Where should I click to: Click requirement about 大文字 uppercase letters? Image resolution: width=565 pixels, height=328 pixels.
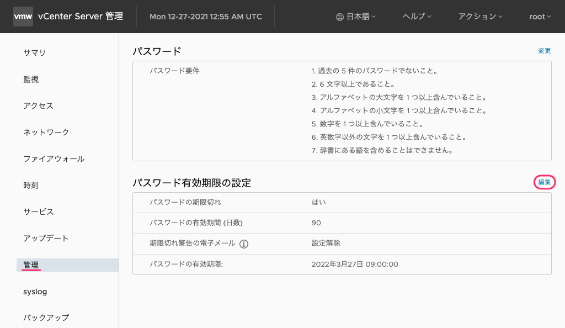pyautogui.click(x=399, y=97)
